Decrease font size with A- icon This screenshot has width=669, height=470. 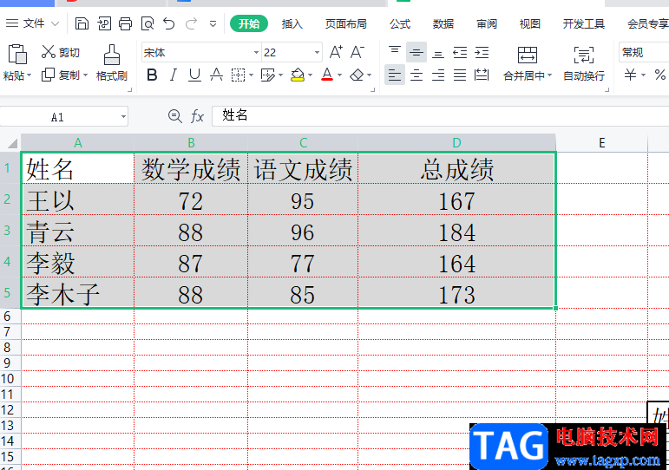[x=357, y=52]
